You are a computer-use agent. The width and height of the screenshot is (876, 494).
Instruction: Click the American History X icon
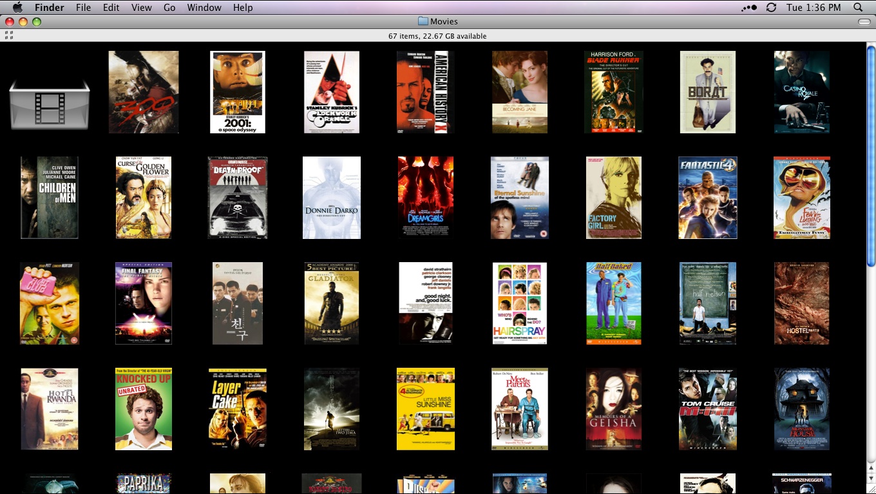[x=426, y=92]
